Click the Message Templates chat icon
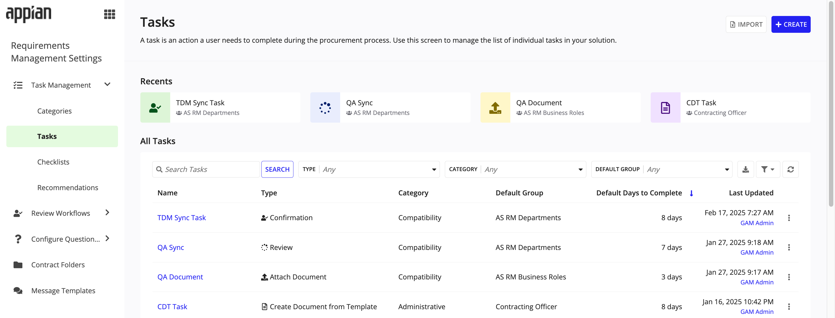The image size is (835, 318). point(18,290)
